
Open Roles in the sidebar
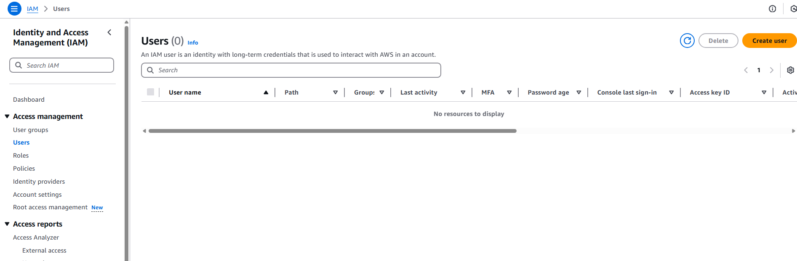[21, 156]
